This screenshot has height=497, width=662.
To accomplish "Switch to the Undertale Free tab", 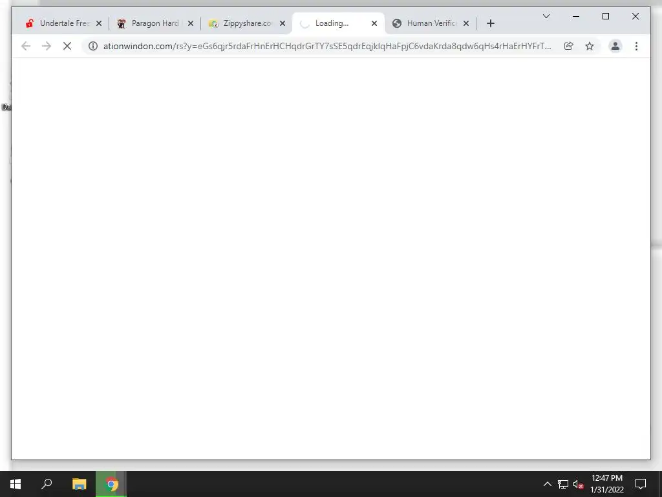I will point(63,23).
